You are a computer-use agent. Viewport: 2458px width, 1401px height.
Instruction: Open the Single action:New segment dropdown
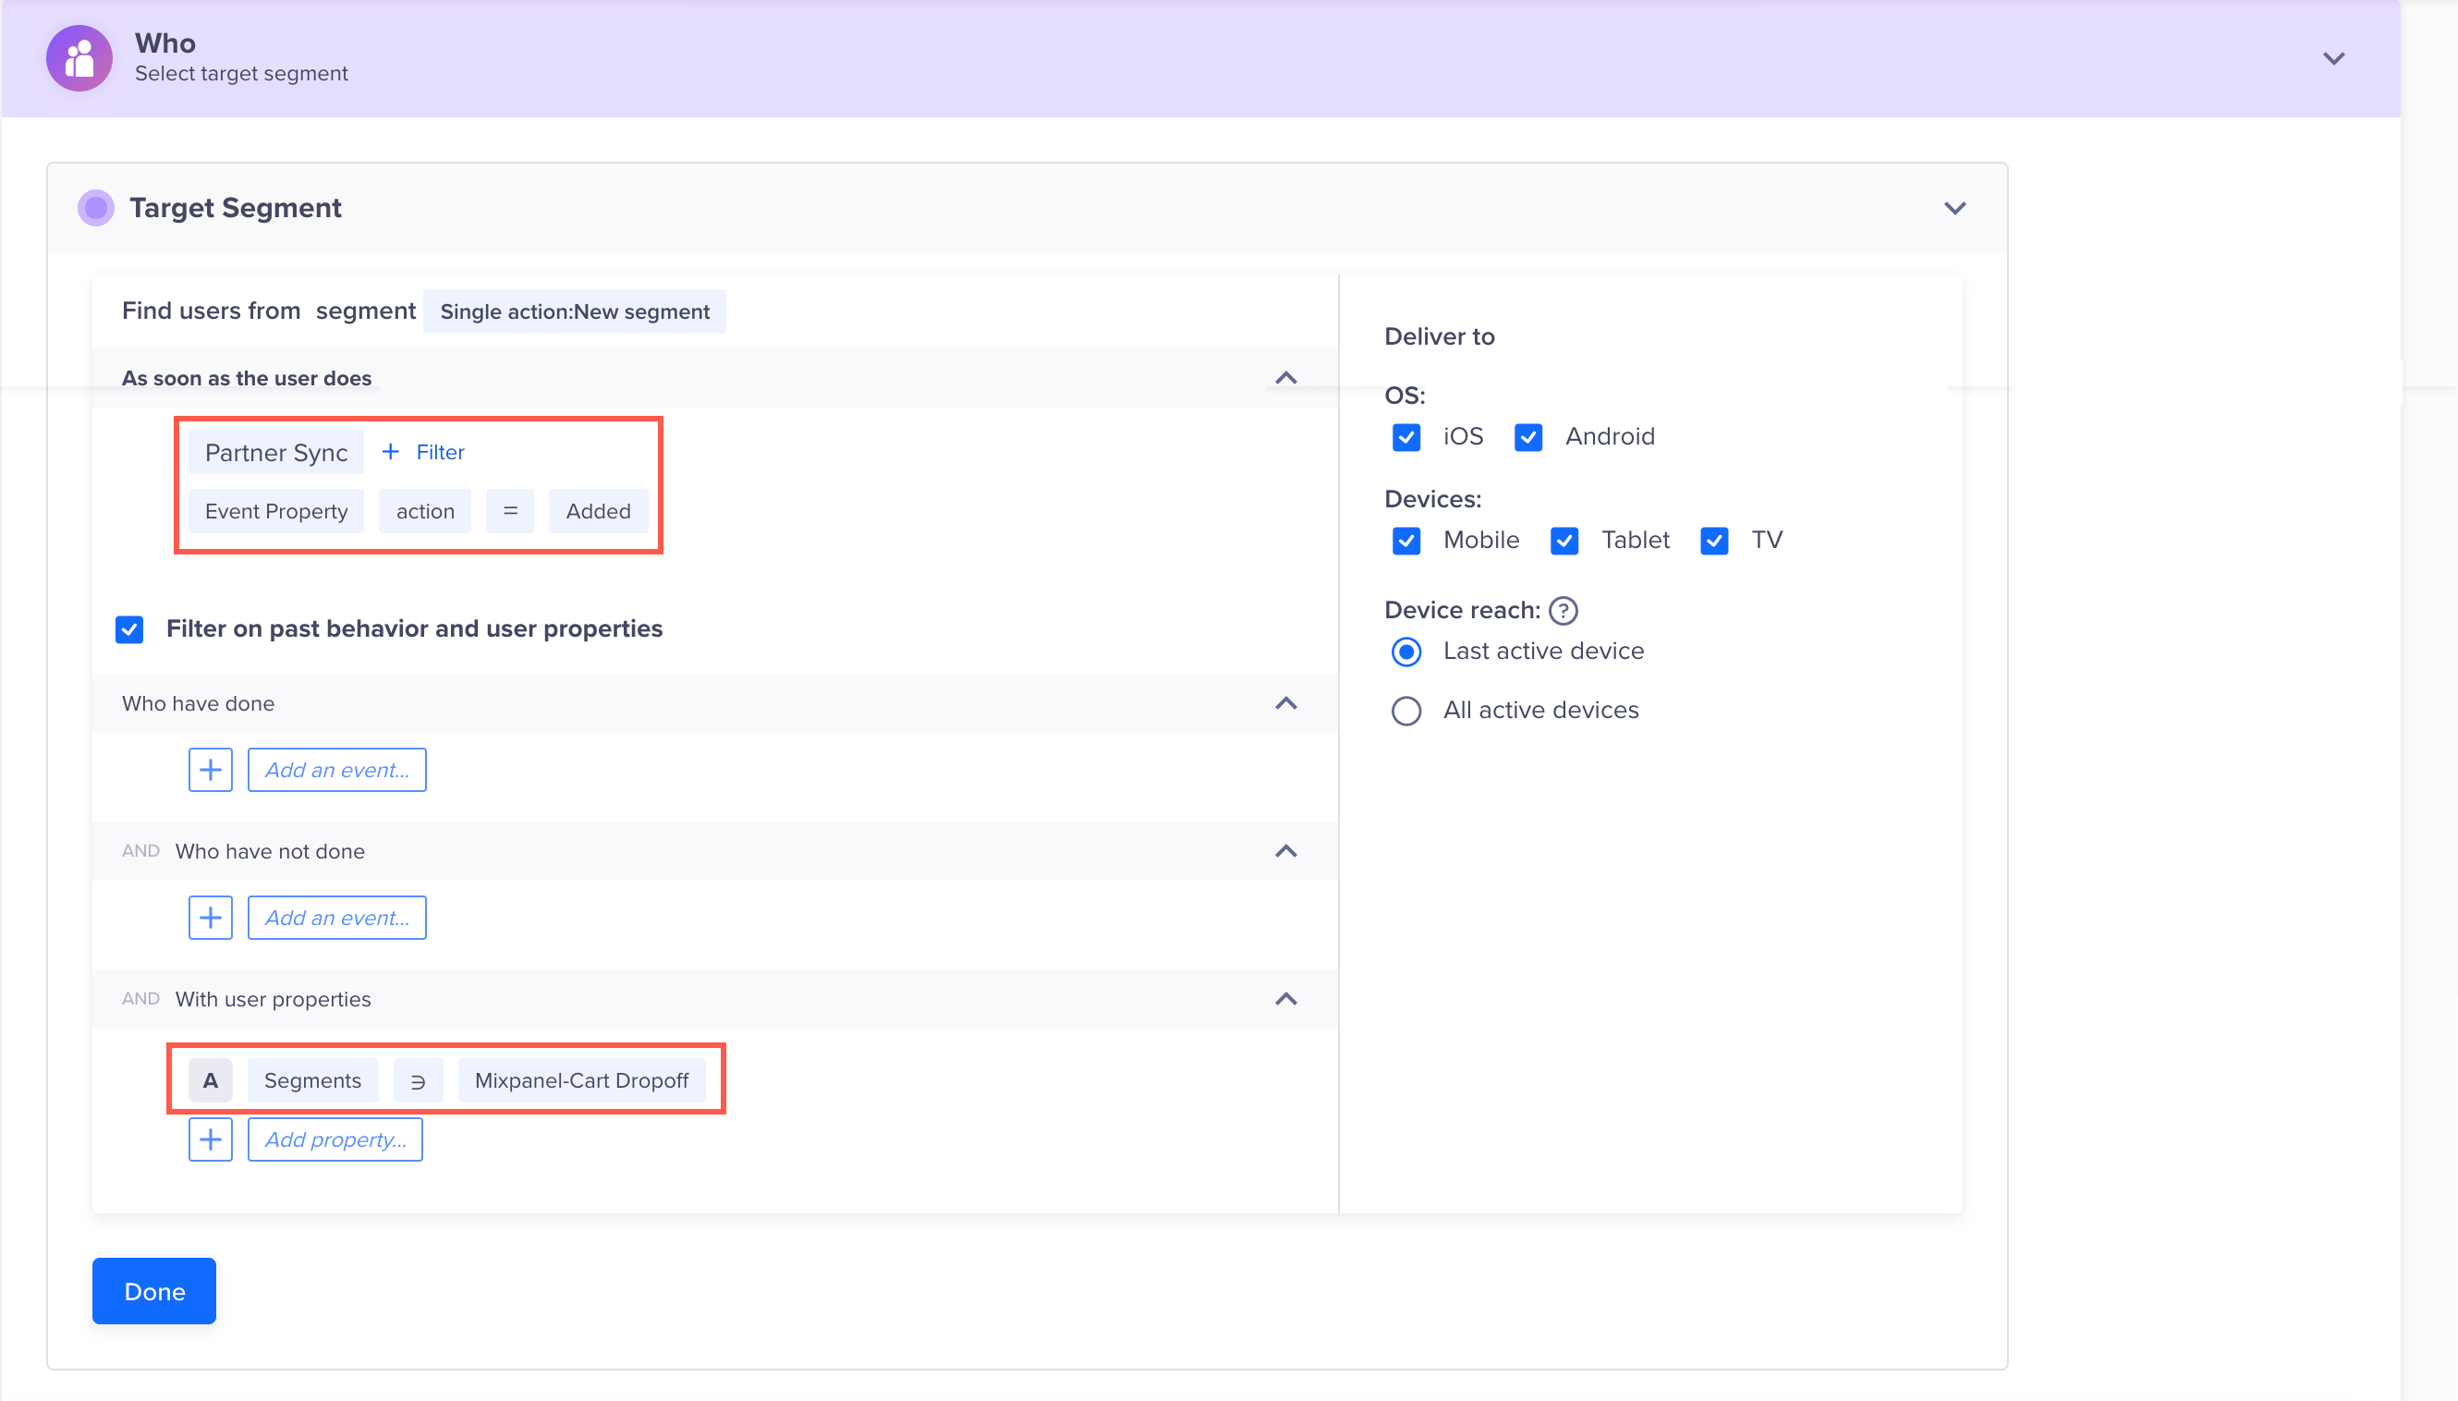(x=575, y=311)
